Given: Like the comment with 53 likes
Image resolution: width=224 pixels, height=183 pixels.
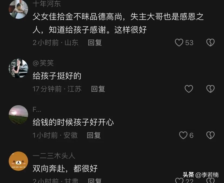Looking at the screenshot, I should click(179, 43).
